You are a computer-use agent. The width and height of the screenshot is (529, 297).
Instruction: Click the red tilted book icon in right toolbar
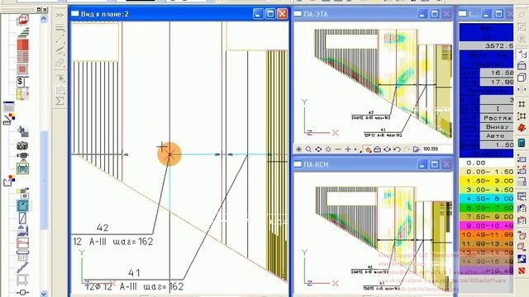click(522, 128)
